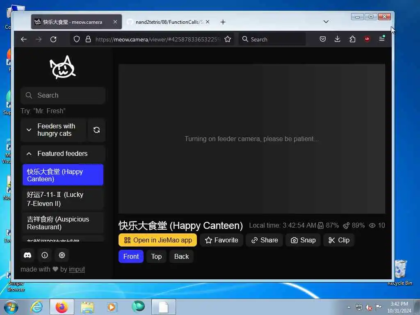Bookmark this page with the star icon
Viewport: 420px width, 315px height.
click(x=228, y=39)
